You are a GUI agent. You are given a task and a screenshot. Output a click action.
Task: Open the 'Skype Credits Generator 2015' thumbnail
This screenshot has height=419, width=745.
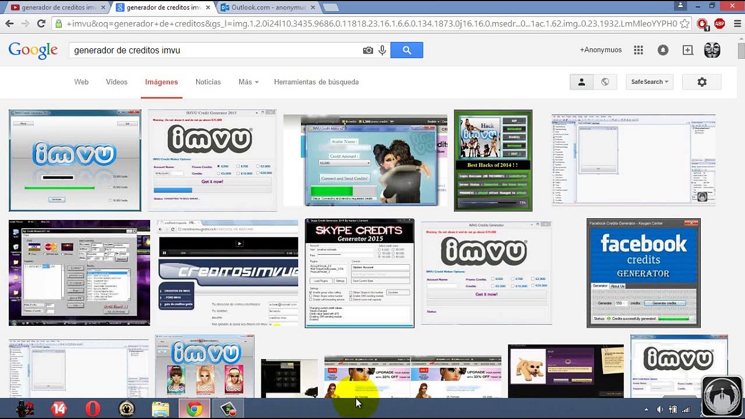360,273
